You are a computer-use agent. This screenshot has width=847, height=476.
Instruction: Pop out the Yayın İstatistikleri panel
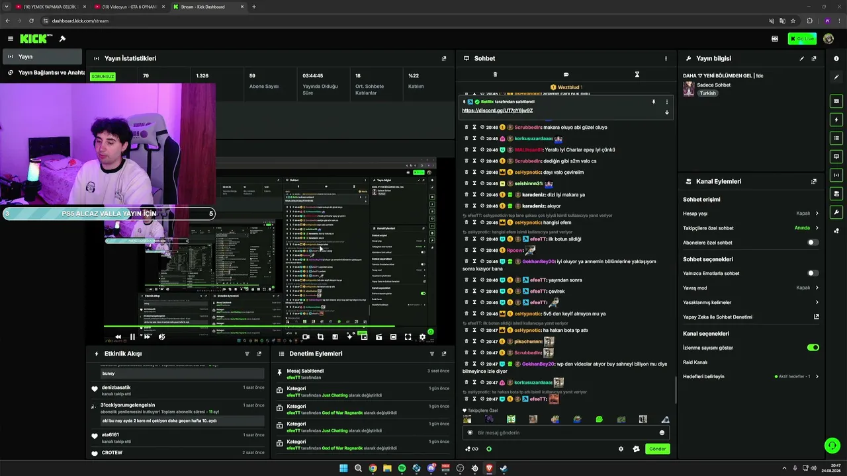click(444, 58)
